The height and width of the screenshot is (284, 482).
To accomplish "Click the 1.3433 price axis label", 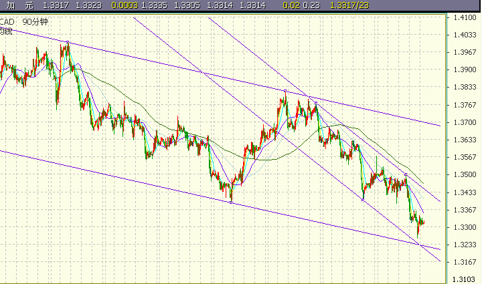I will [x=465, y=192].
